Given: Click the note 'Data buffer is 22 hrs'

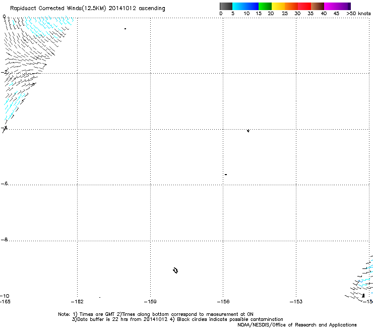Looking at the screenshot, I should (x=103, y=319).
